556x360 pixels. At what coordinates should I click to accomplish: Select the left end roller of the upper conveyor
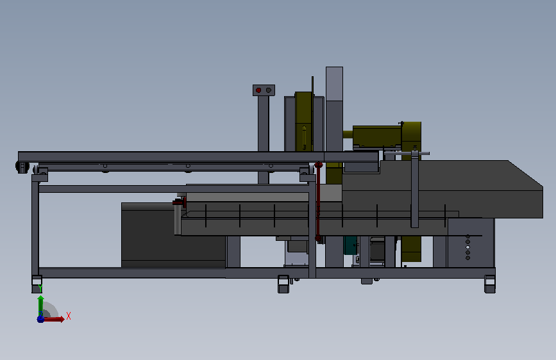pos(22,167)
